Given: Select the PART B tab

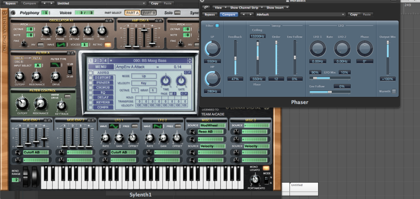Looking at the screenshot, I should (148, 13).
